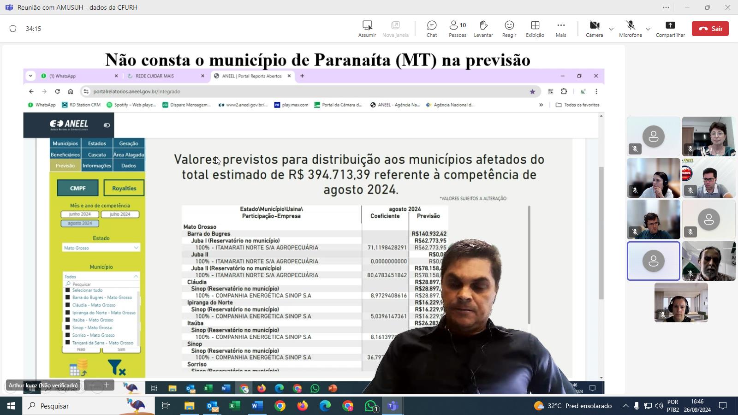Leave the meeting with Sair
Image resolution: width=738 pixels, height=415 pixels.
point(710,29)
